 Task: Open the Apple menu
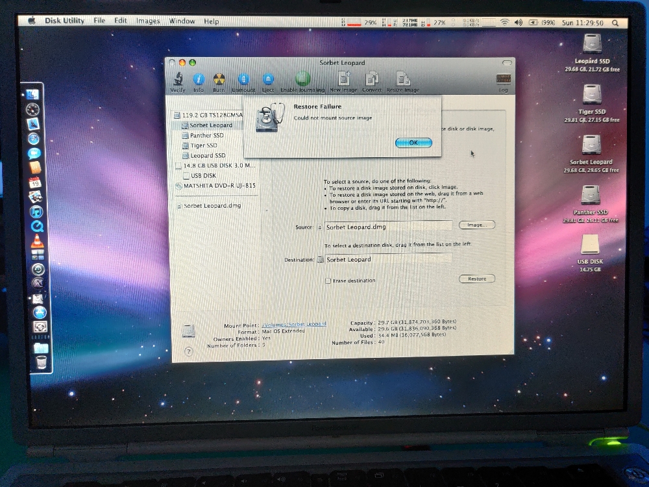[32, 21]
